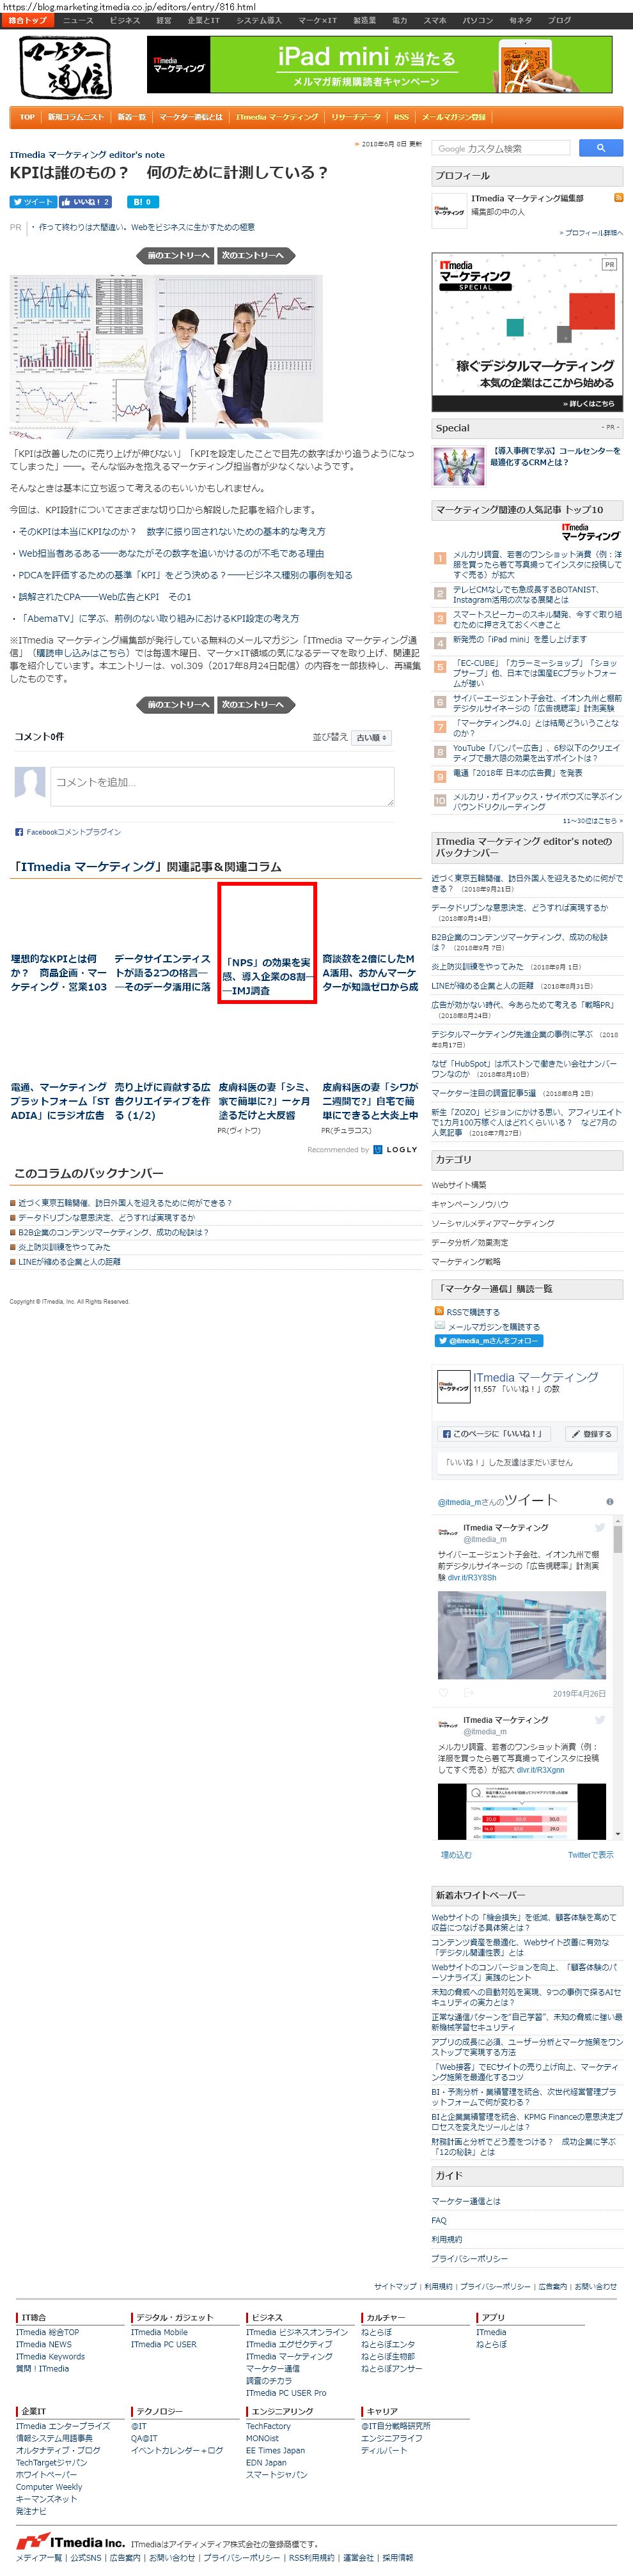The width and height of the screenshot is (633, 2576).
Task: Click the Google custom search magnifier button
Action: click(601, 148)
